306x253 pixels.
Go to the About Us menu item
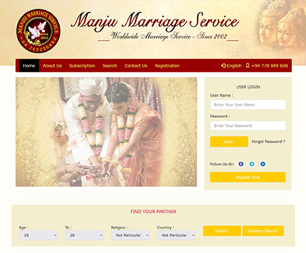click(x=52, y=66)
